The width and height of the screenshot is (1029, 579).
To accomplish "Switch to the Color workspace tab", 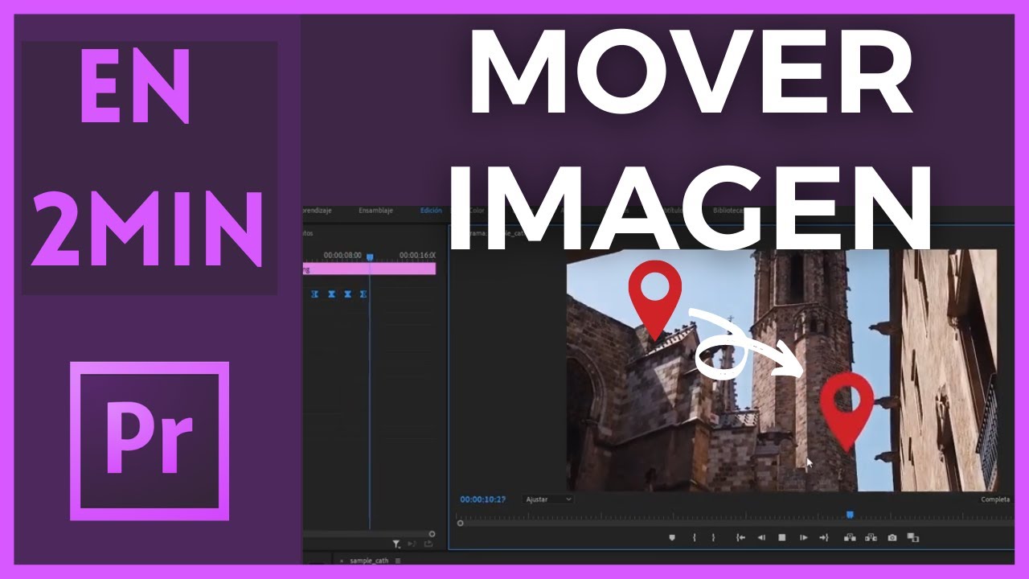I will coord(477,211).
